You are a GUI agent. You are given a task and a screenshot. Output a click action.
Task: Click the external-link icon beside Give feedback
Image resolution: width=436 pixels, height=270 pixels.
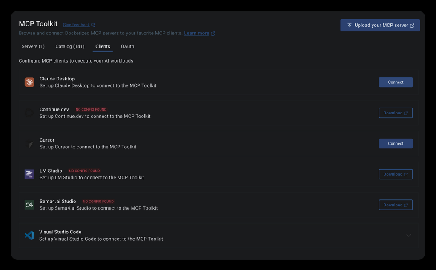click(93, 25)
